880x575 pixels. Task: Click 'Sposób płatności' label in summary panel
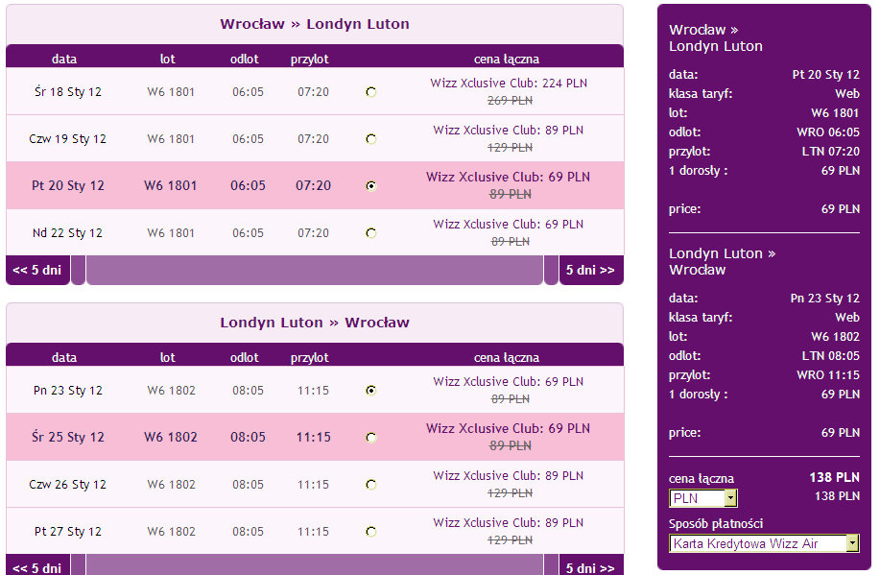716,524
